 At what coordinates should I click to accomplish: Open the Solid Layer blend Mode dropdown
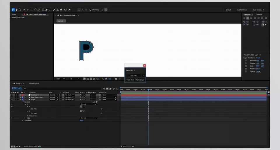[54, 95]
